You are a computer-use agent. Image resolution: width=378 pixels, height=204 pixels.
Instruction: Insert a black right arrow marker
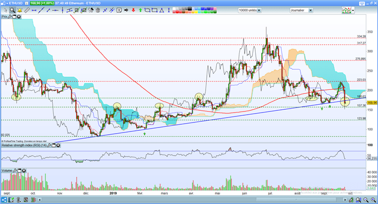pos(126,11)
